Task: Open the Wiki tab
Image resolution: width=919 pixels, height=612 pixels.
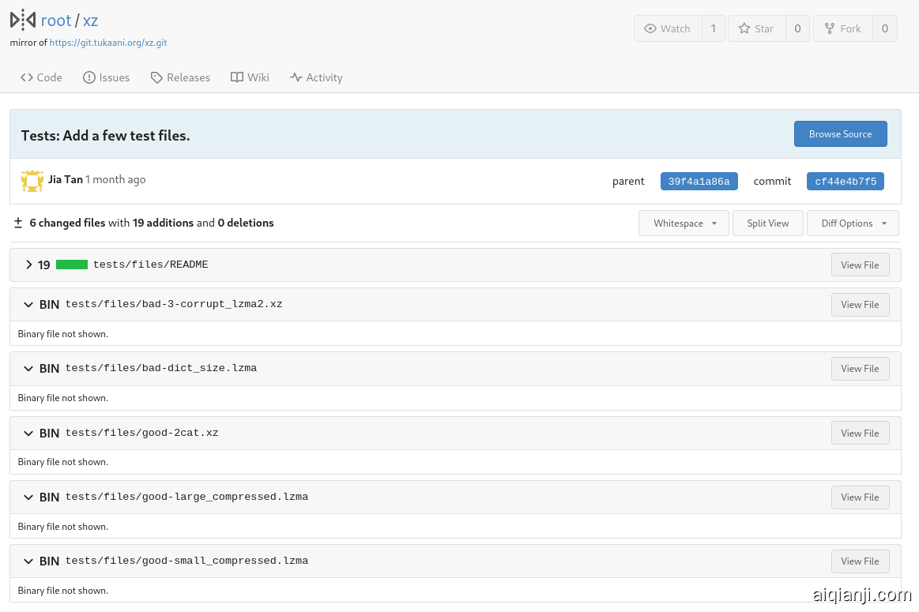Action: pyautogui.click(x=250, y=77)
